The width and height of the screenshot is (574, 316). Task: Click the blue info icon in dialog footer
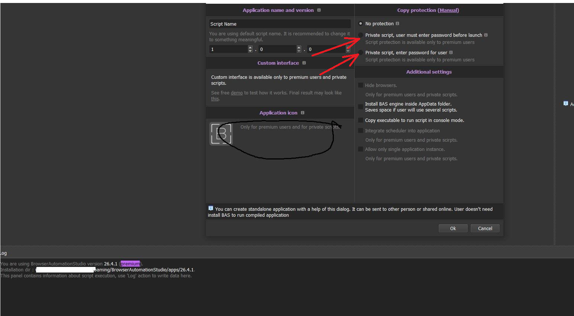pos(211,209)
